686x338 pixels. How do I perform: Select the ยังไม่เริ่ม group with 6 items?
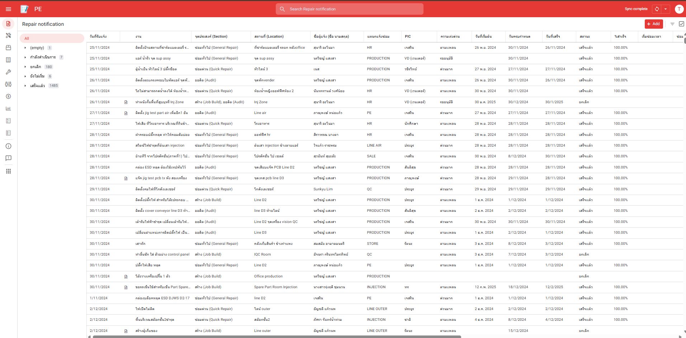tap(52, 76)
